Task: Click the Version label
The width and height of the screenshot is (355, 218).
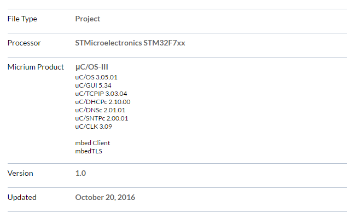Action: point(20,173)
